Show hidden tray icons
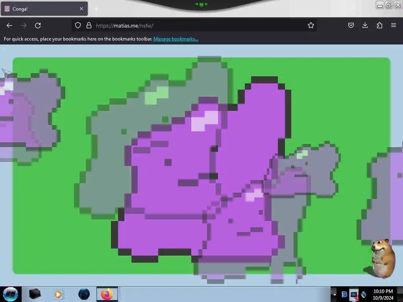Viewport: 403px width, 302px height. (x=335, y=294)
